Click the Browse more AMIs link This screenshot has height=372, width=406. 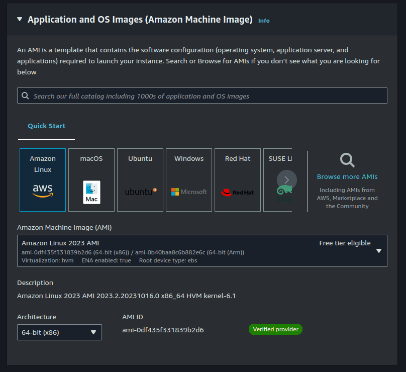[347, 177]
